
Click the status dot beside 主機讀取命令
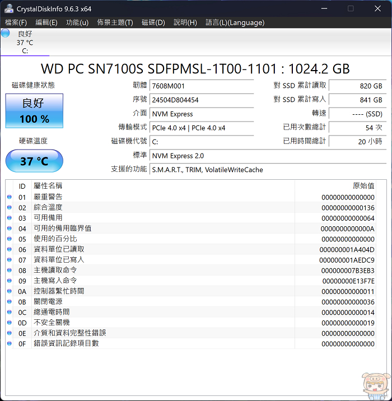pos(10,271)
